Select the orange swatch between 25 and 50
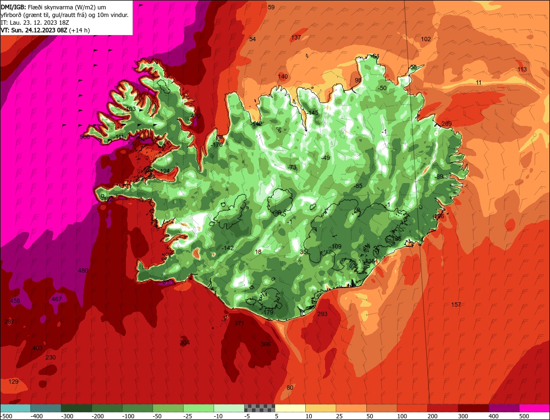The height and width of the screenshot is (420, 550). point(351,408)
